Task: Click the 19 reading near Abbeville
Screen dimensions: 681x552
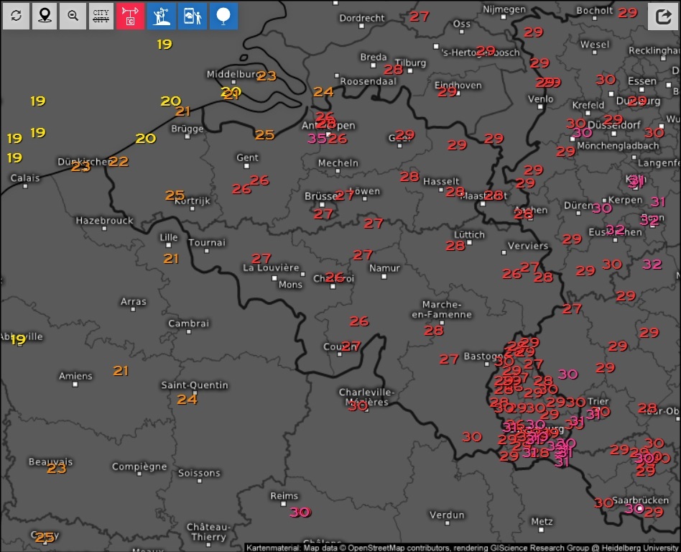Action: click(x=18, y=339)
